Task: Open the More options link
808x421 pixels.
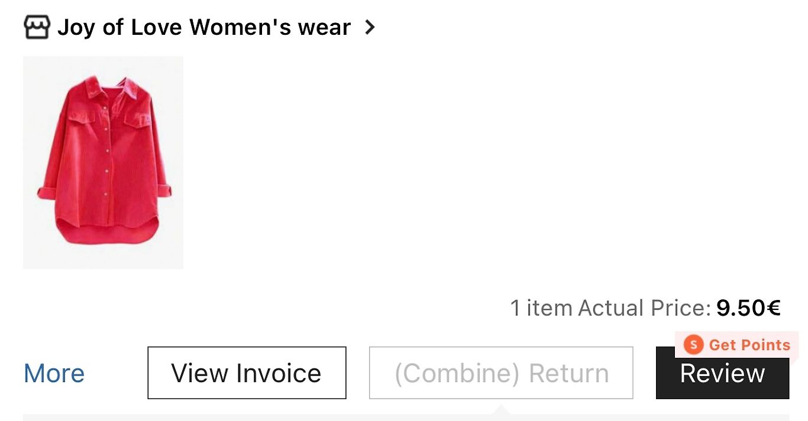Action: 54,373
